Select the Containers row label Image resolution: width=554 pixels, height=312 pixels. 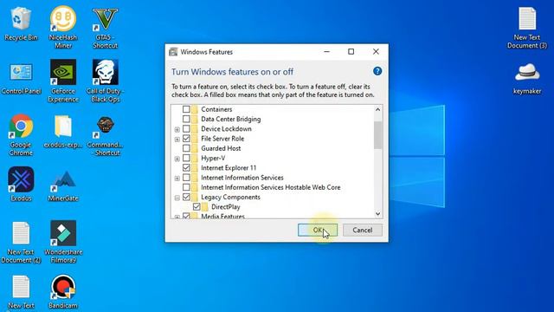pyautogui.click(x=216, y=109)
